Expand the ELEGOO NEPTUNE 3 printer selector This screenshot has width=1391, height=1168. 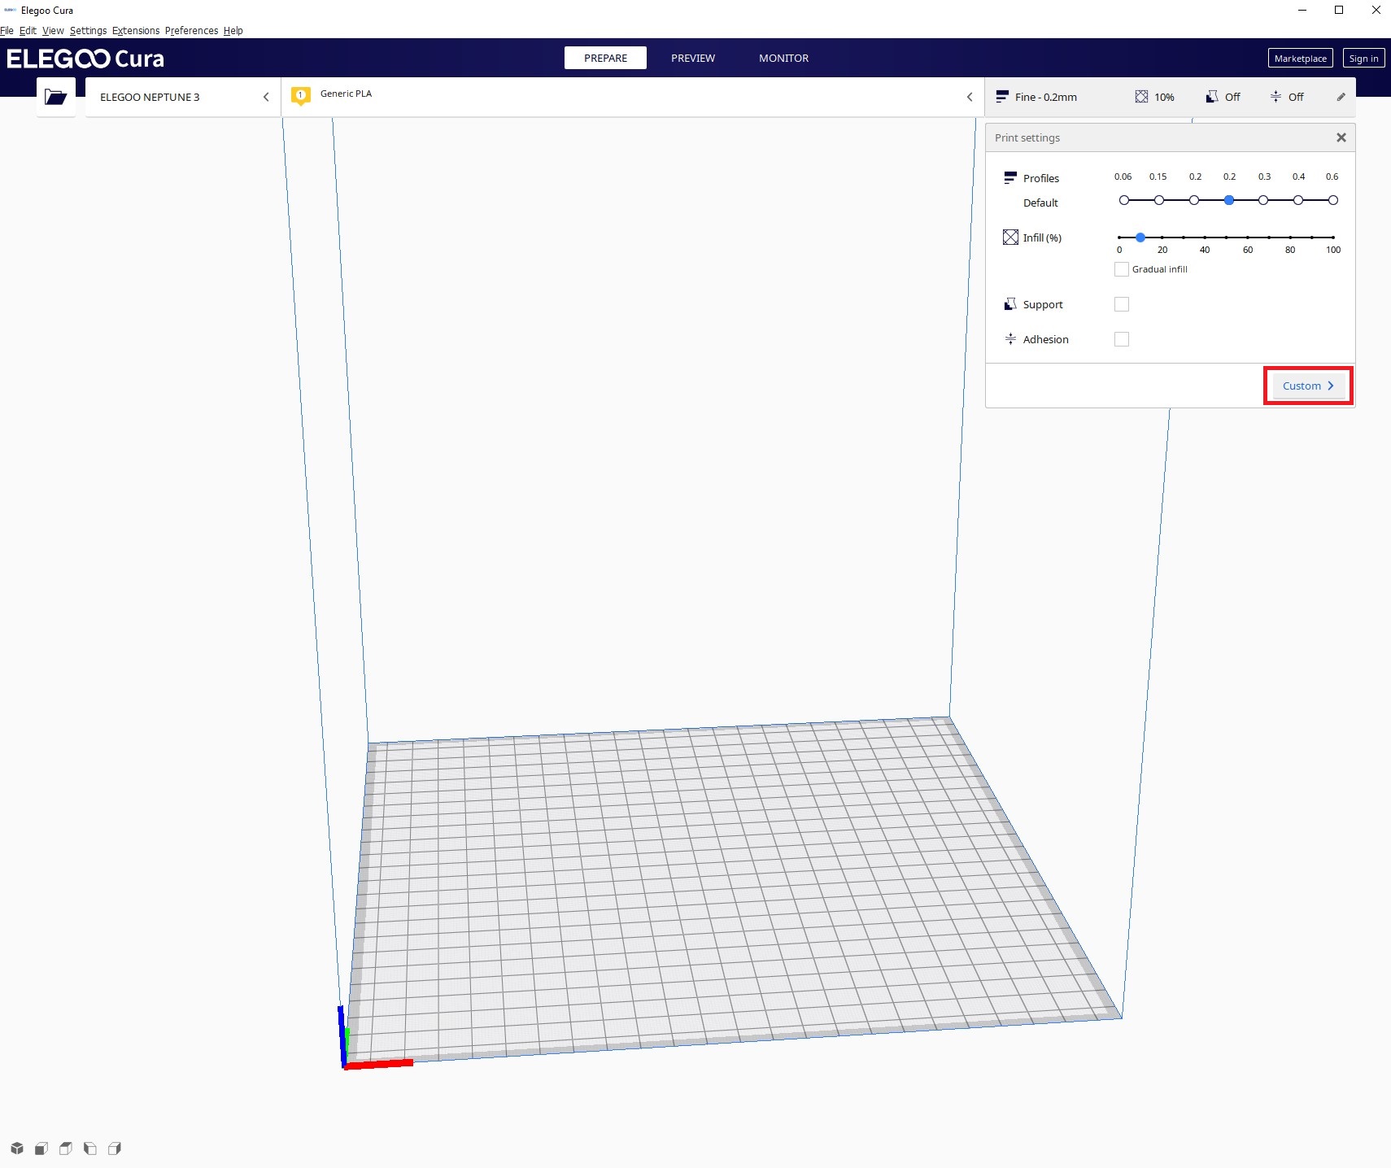click(x=183, y=97)
